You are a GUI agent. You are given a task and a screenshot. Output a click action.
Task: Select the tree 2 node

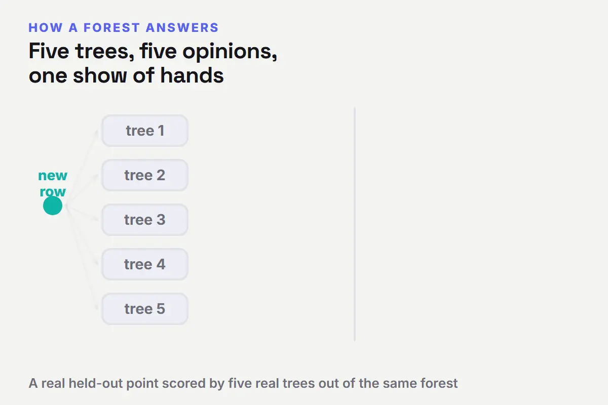click(x=145, y=175)
